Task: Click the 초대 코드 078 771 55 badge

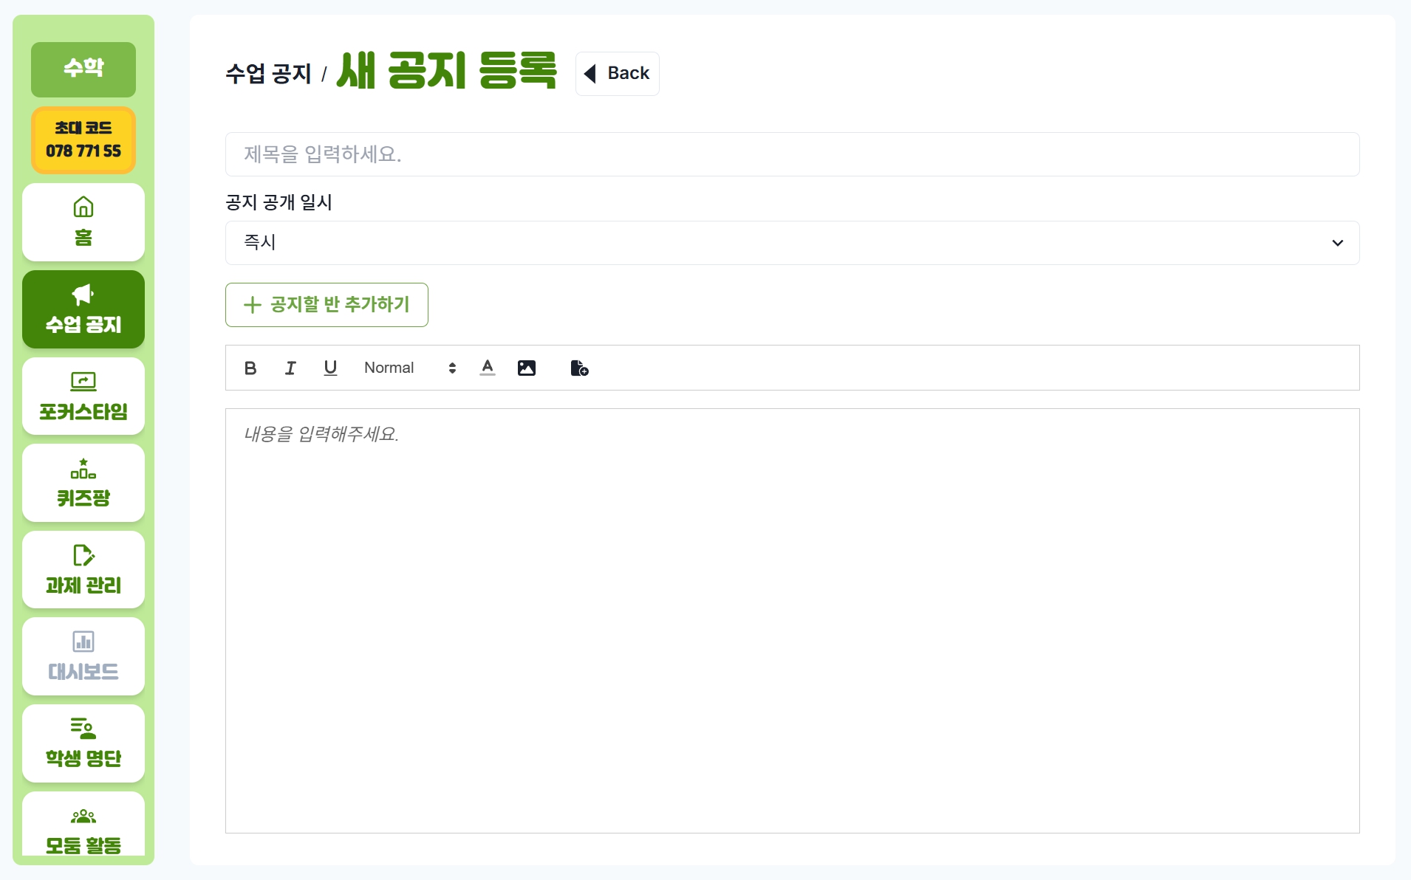Action: coord(83,140)
